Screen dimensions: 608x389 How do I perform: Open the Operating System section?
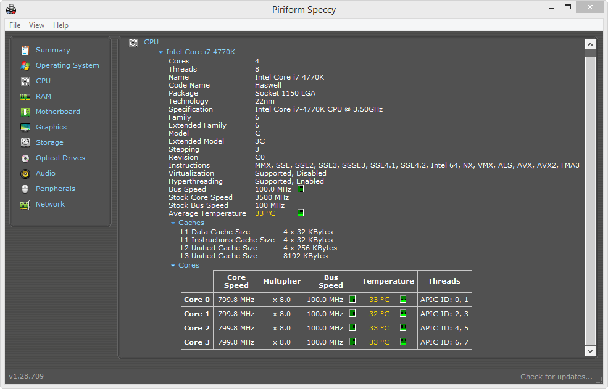click(x=67, y=65)
